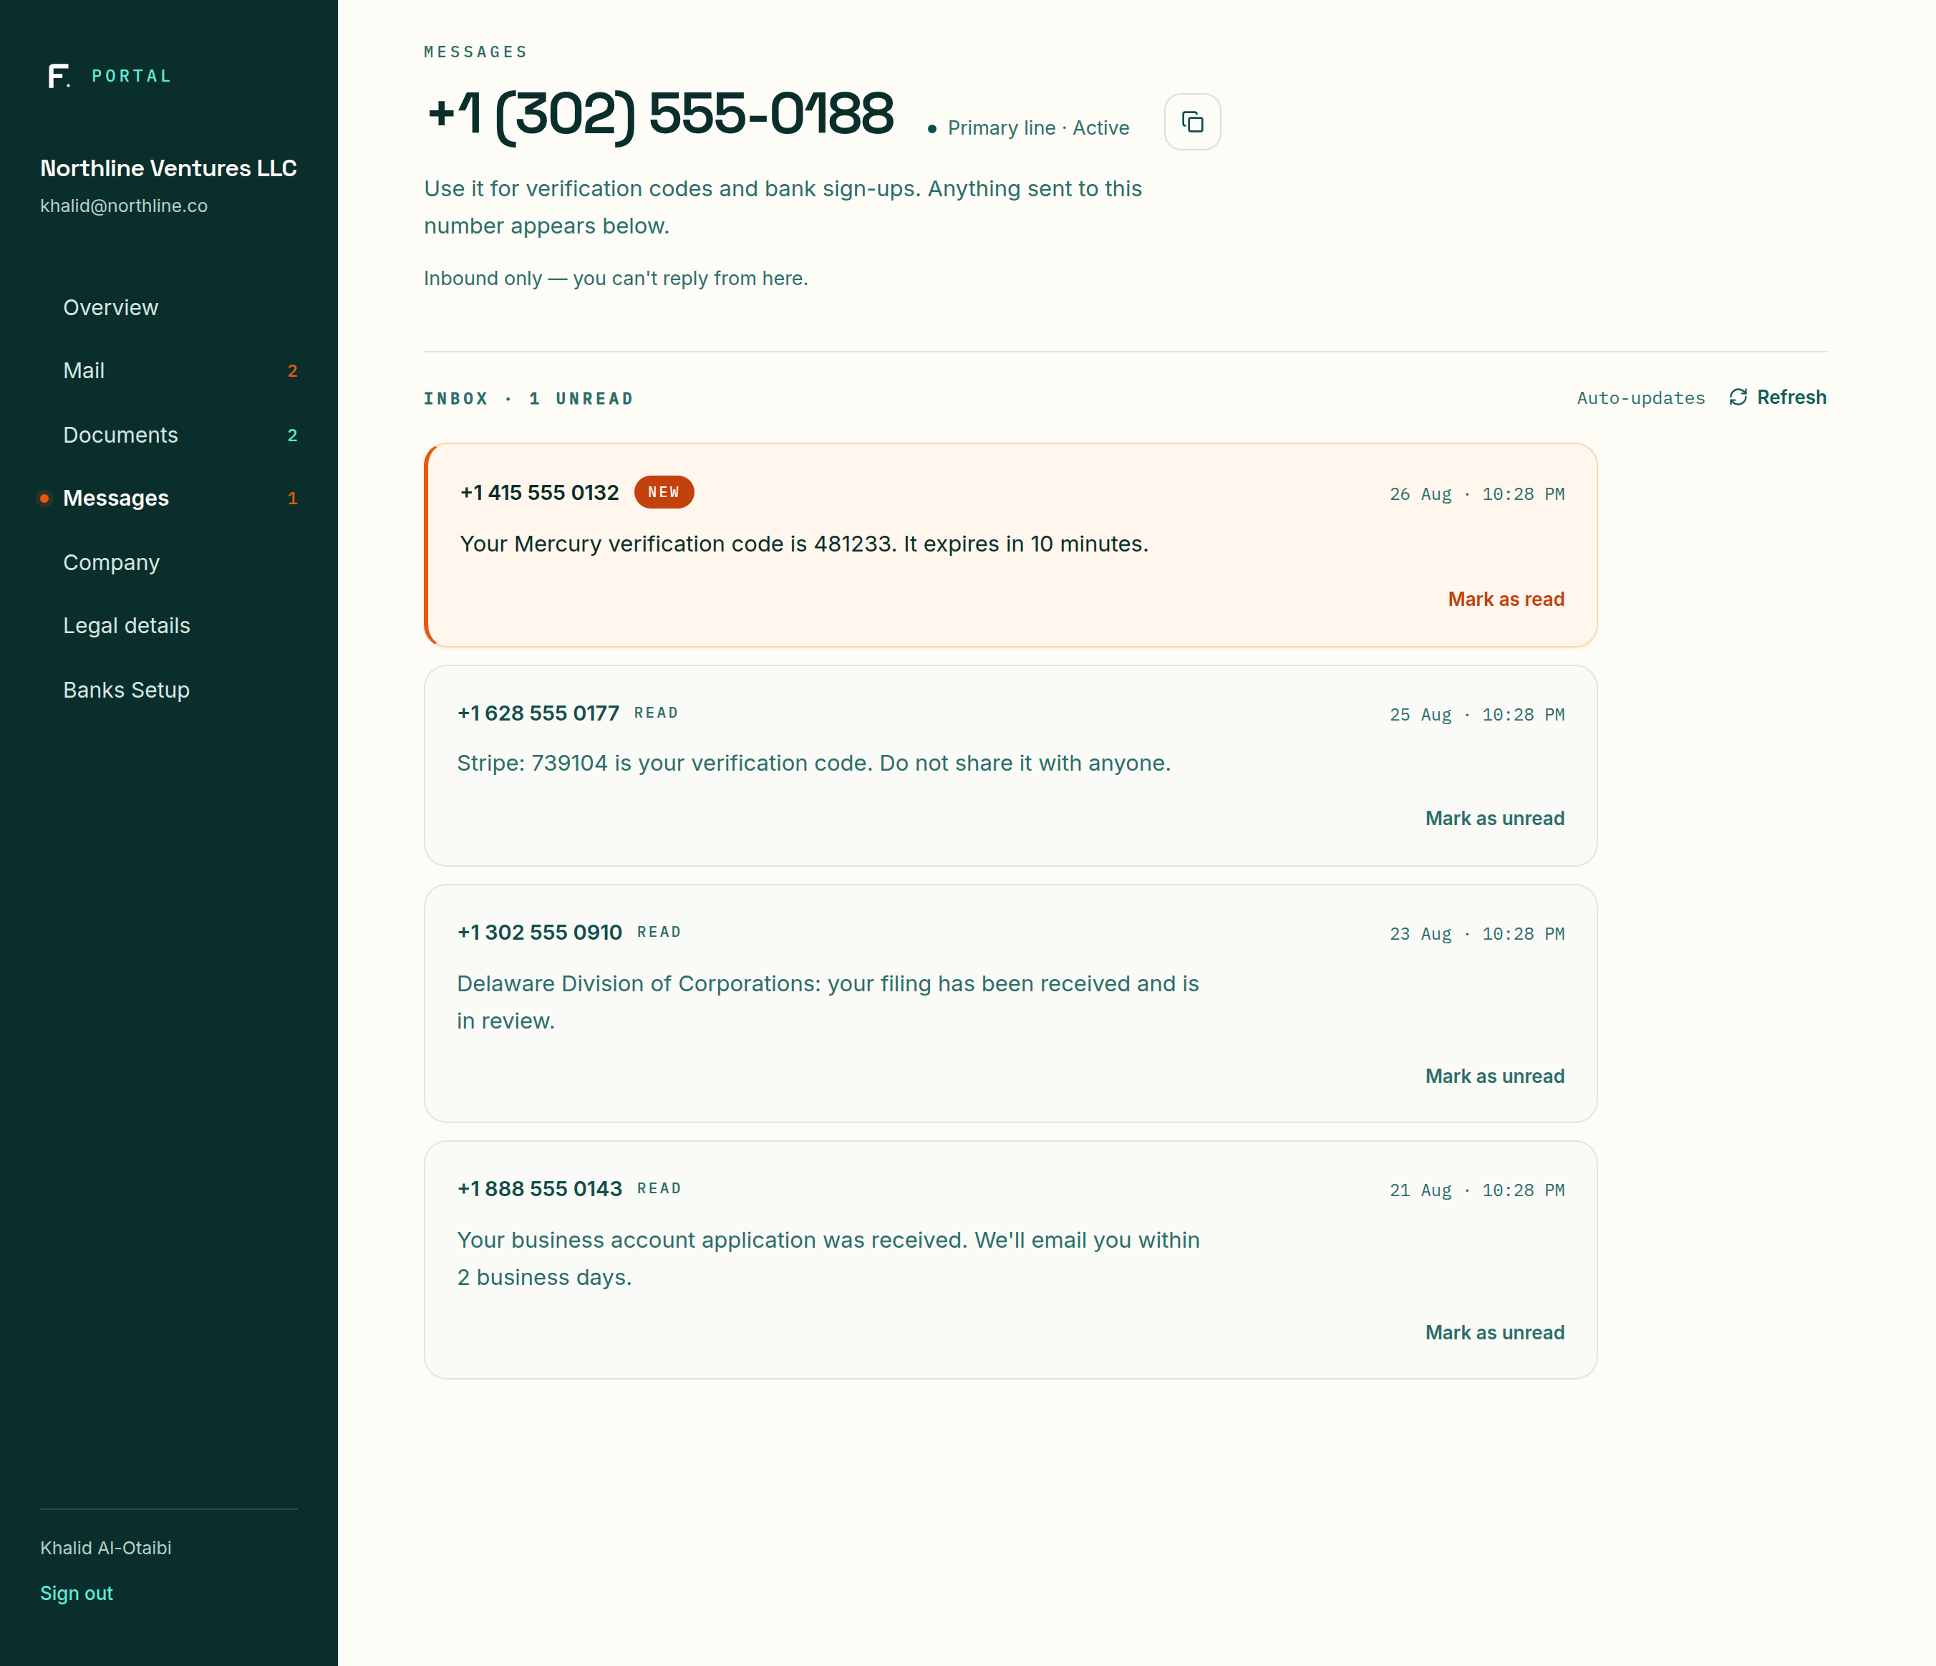Click the NEW badge on the Mercury message
The height and width of the screenshot is (1666, 1936).
pyautogui.click(x=664, y=493)
